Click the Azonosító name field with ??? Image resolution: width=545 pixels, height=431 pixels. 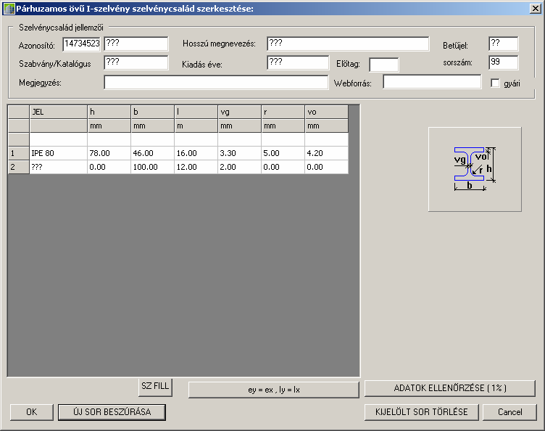pyautogui.click(x=136, y=44)
